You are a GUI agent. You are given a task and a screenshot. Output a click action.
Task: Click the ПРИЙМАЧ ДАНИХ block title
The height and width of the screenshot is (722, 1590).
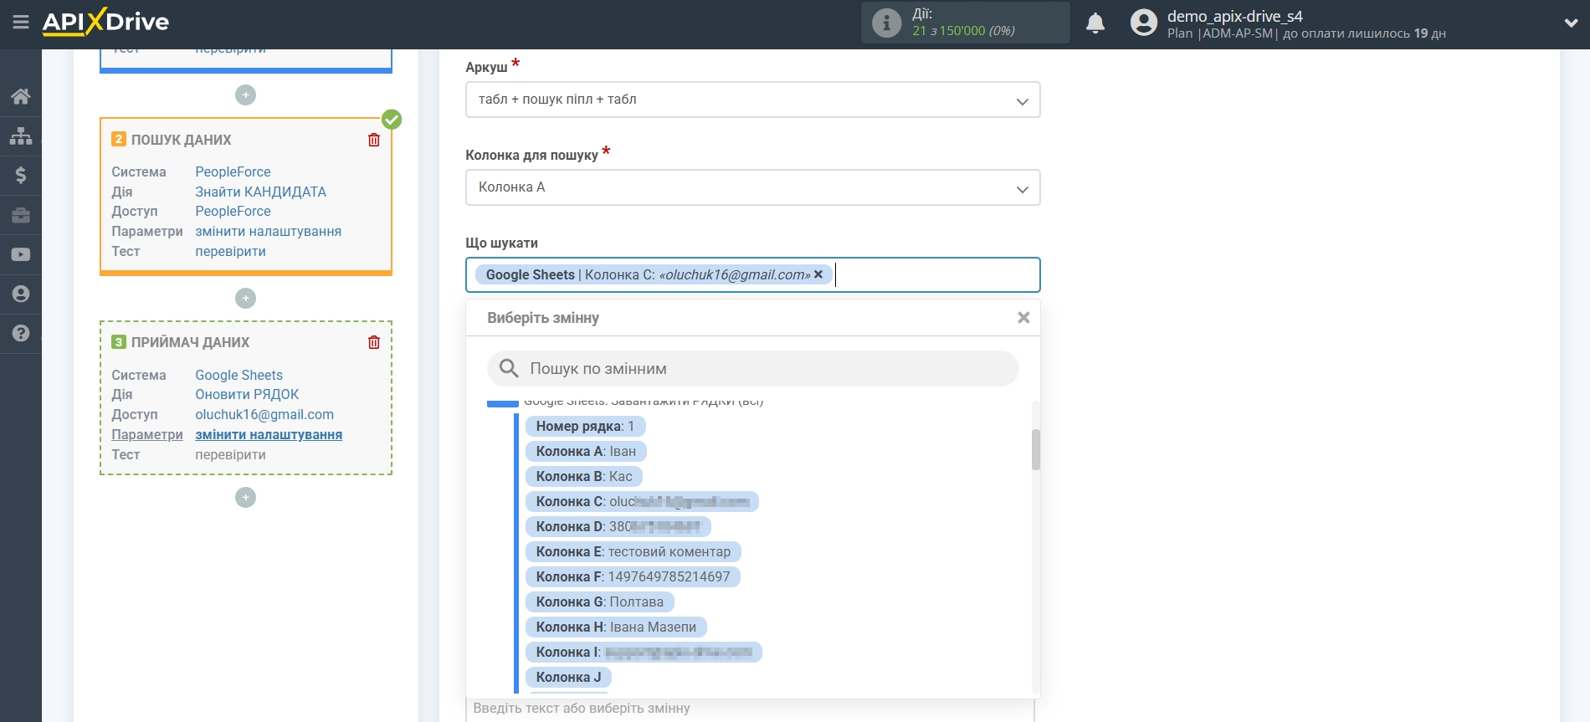[190, 342]
